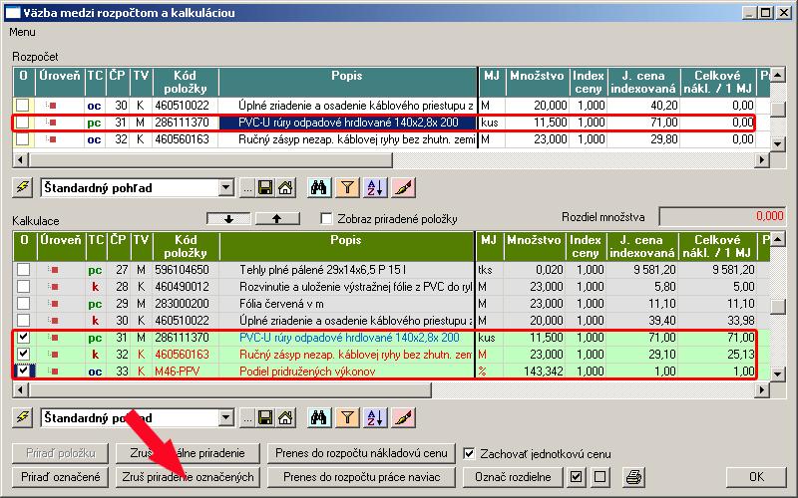Click the lightning icon in the Kalkulace toolbar

22,417
